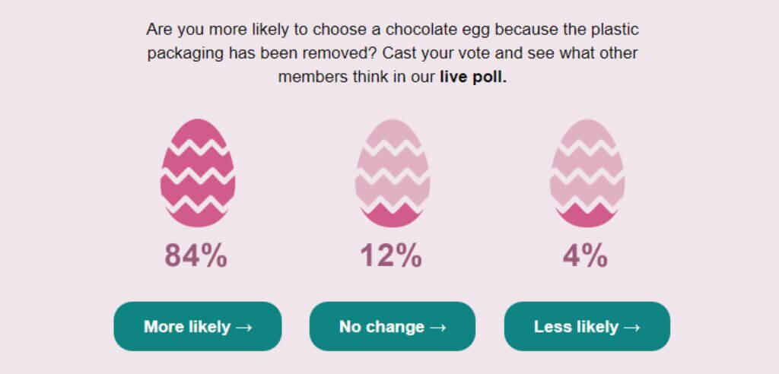Click the light pink top of the 12% egg
The image size is (779, 374).
(393, 131)
